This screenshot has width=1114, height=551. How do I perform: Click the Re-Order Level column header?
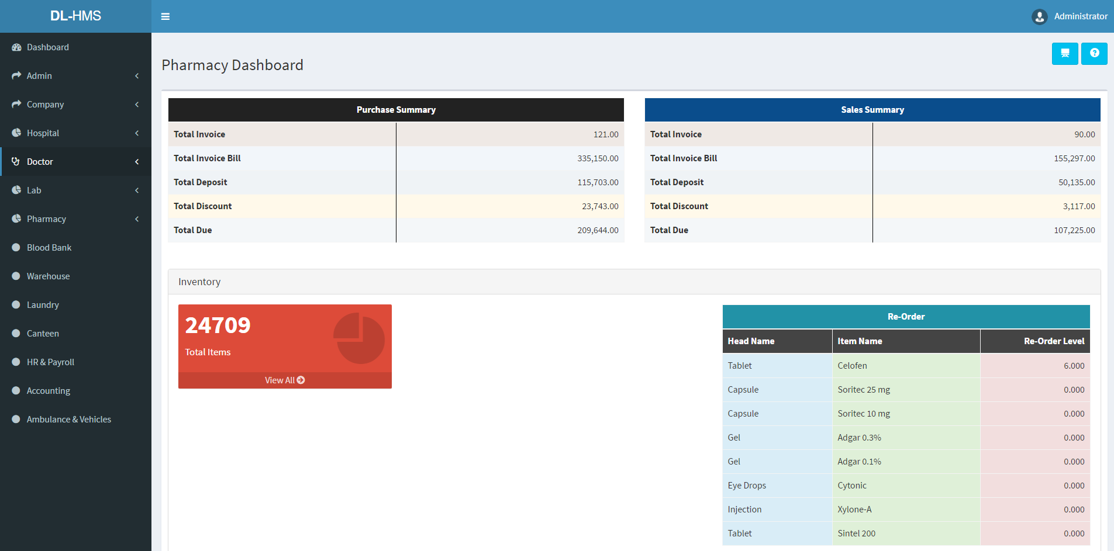coord(1053,341)
